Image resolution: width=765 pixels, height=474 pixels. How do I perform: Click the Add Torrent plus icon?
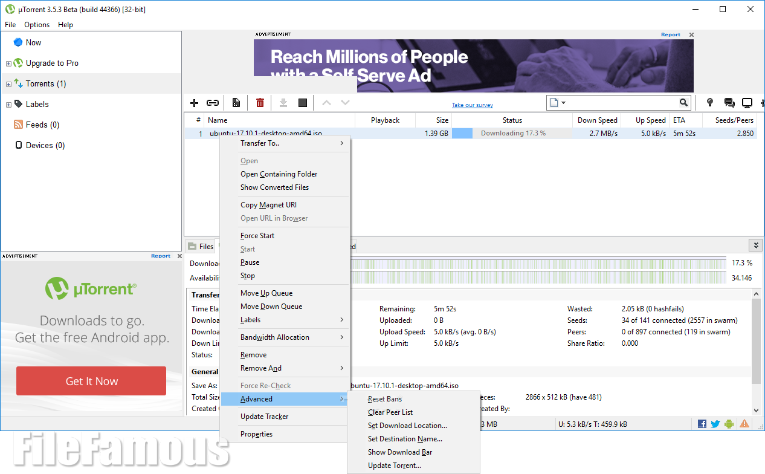194,103
